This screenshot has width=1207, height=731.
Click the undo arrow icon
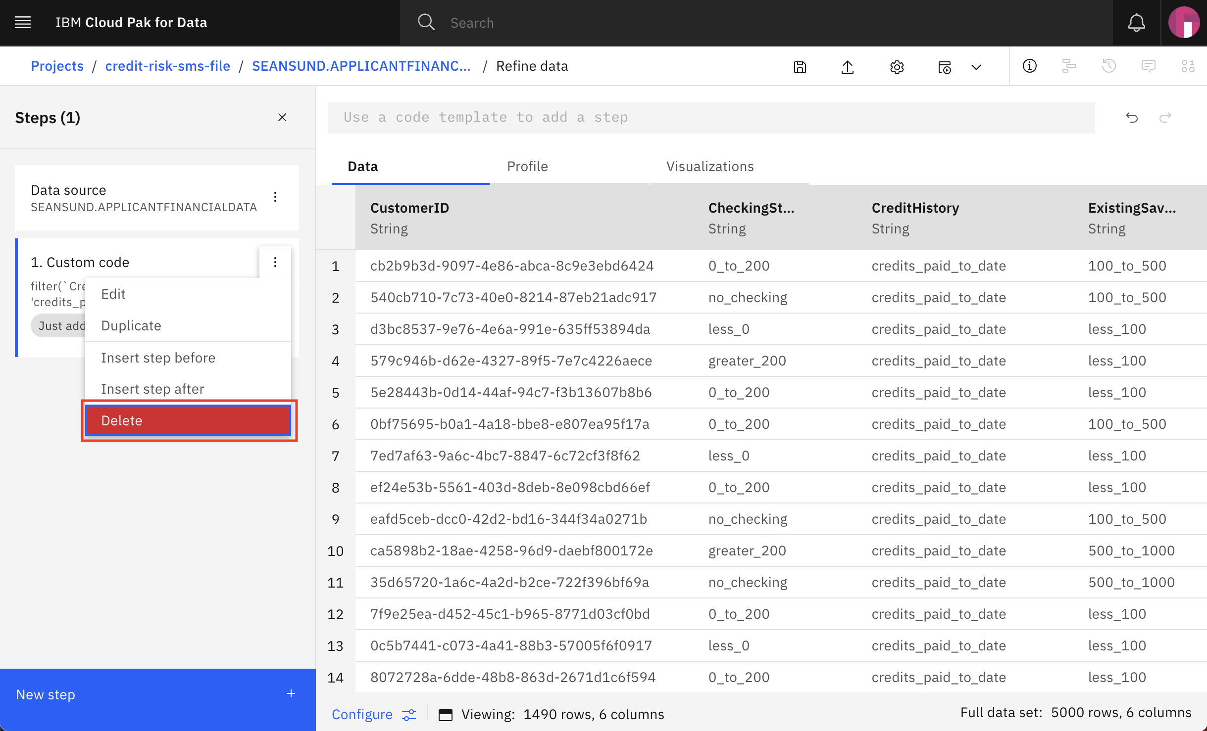click(x=1132, y=118)
